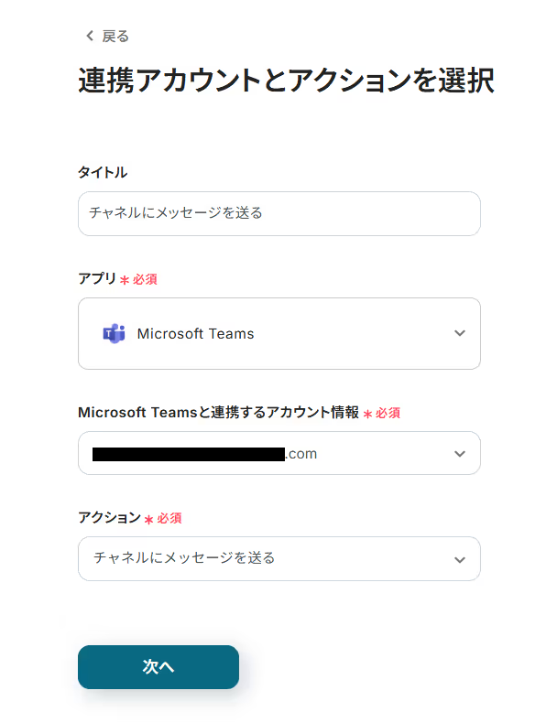Open the linked account .com dropdown
Screen dimensions: 557x723
(x=279, y=453)
